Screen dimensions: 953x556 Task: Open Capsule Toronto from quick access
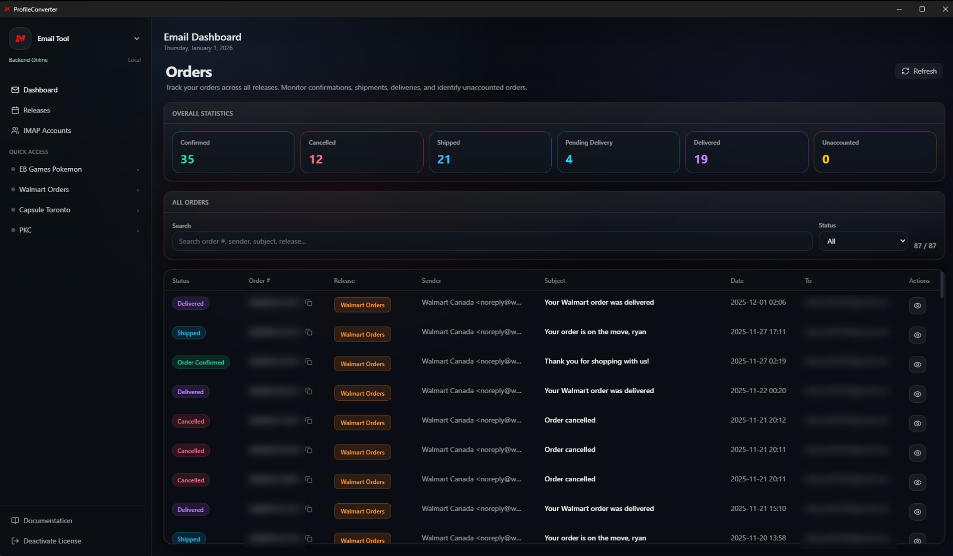click(x=45, y=210)
